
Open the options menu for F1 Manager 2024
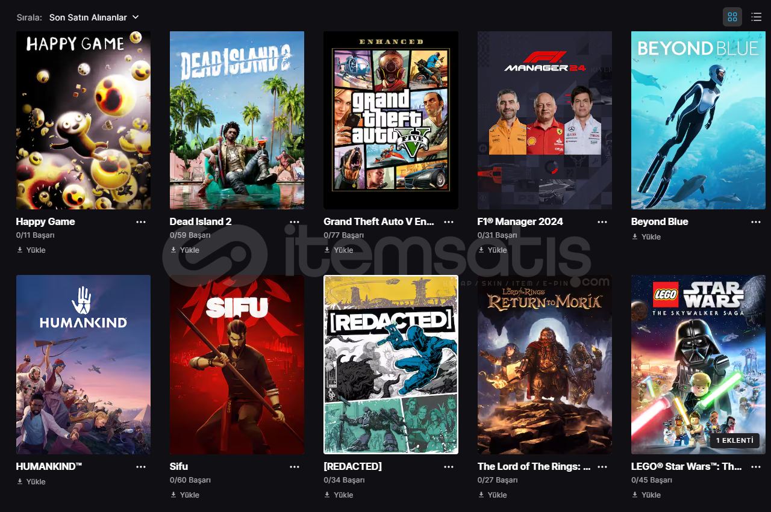coord(602,222)
